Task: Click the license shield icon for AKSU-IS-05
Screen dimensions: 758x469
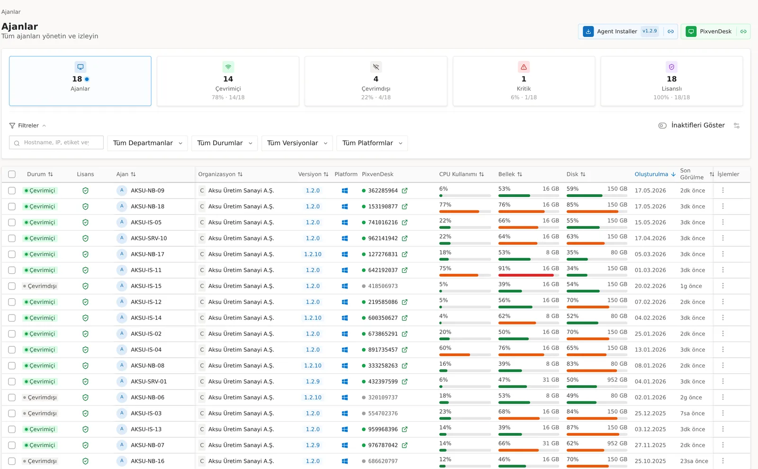Action: coord(85,222)
